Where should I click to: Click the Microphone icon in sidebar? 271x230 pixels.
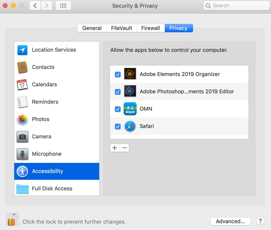23,154
